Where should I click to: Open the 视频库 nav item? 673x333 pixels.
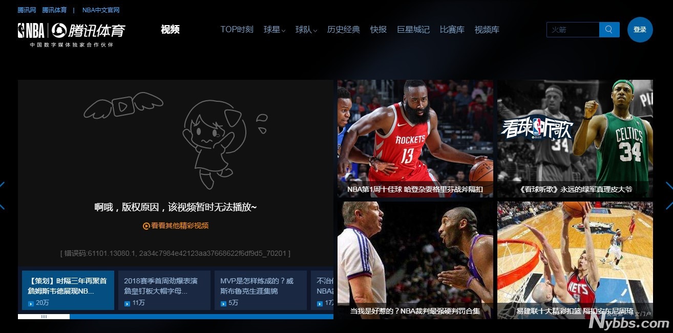[x=487, y=30]
